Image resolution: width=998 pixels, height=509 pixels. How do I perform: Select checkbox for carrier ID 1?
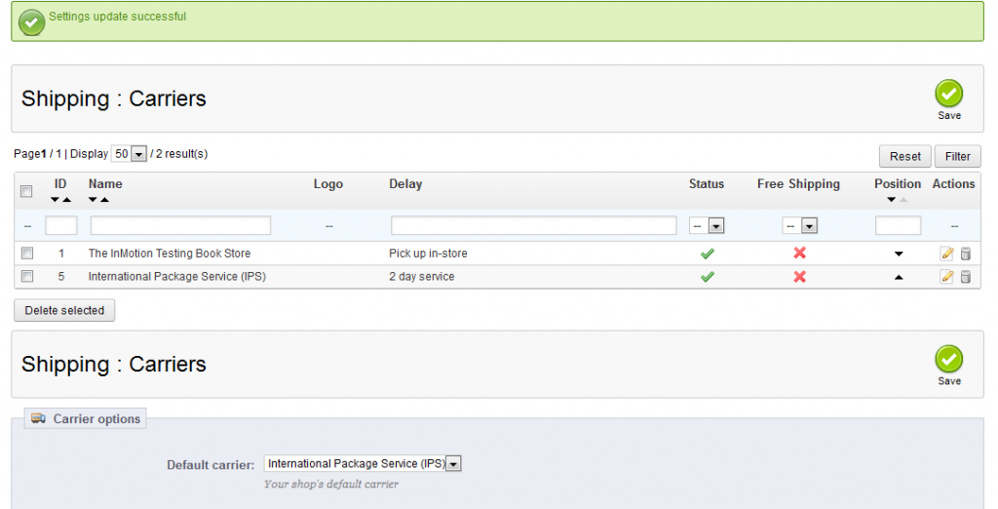[x=27, y=254]
